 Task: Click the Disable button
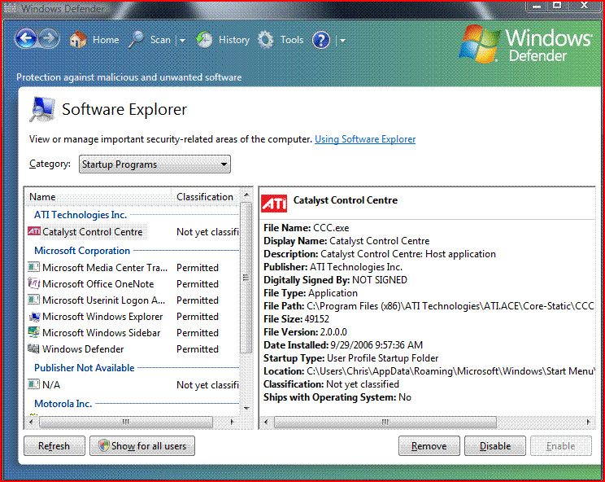pyautogui.click(x=495, y=446)
